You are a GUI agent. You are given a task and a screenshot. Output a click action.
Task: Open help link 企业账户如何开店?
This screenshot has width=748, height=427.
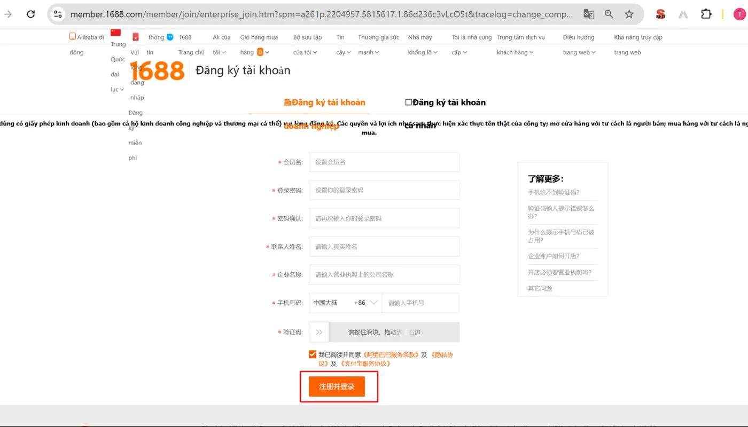pyautogui.click(x=554, y=256)
